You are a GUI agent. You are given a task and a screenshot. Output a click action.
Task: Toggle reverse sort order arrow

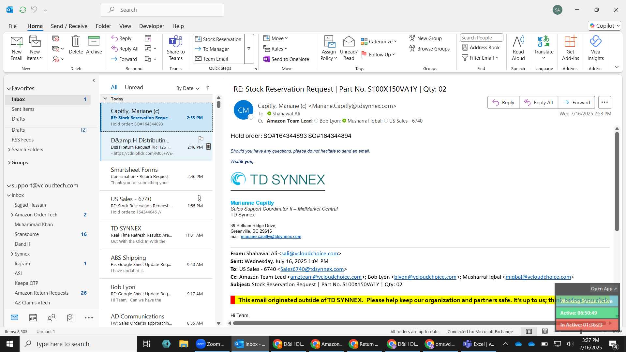point(208,88)
